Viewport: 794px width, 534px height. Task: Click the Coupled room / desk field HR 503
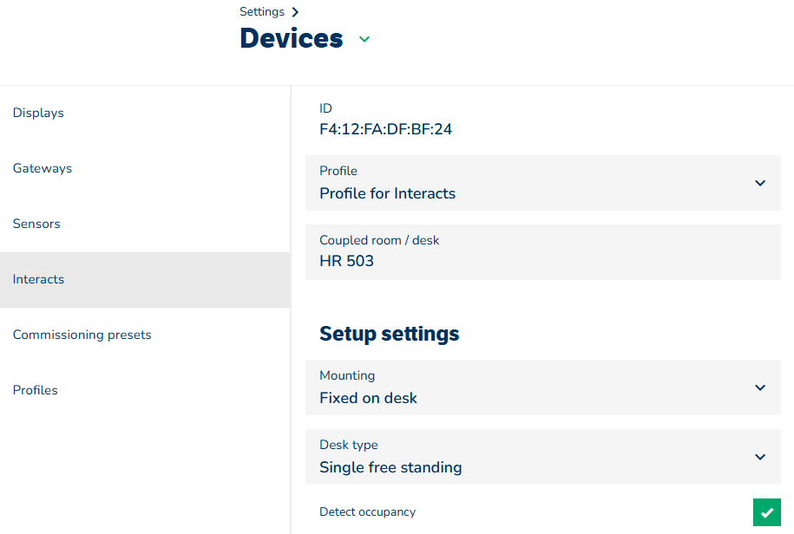click(542, 252)
